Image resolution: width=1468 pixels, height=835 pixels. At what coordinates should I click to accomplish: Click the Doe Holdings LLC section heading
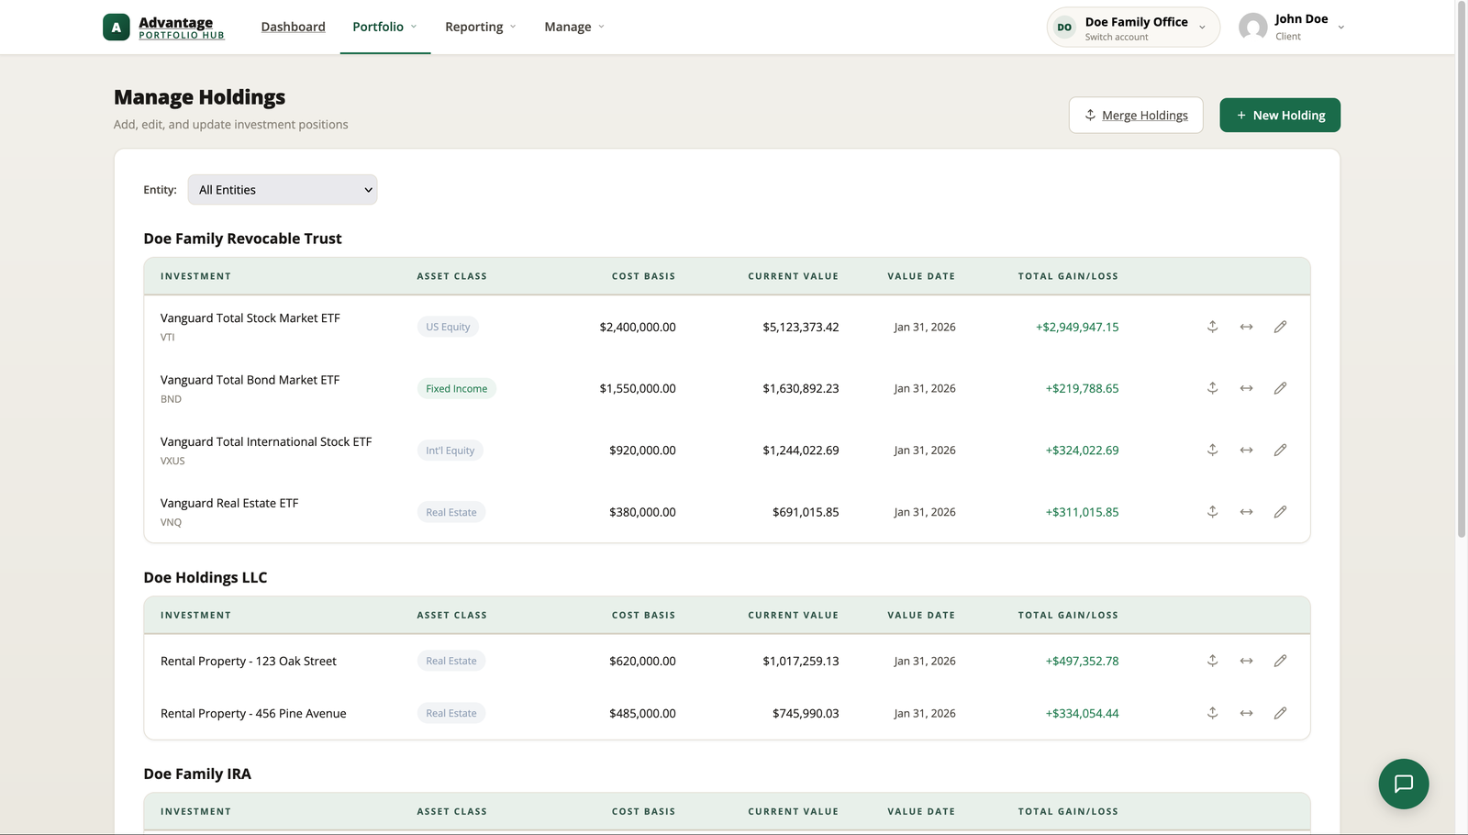206,577
